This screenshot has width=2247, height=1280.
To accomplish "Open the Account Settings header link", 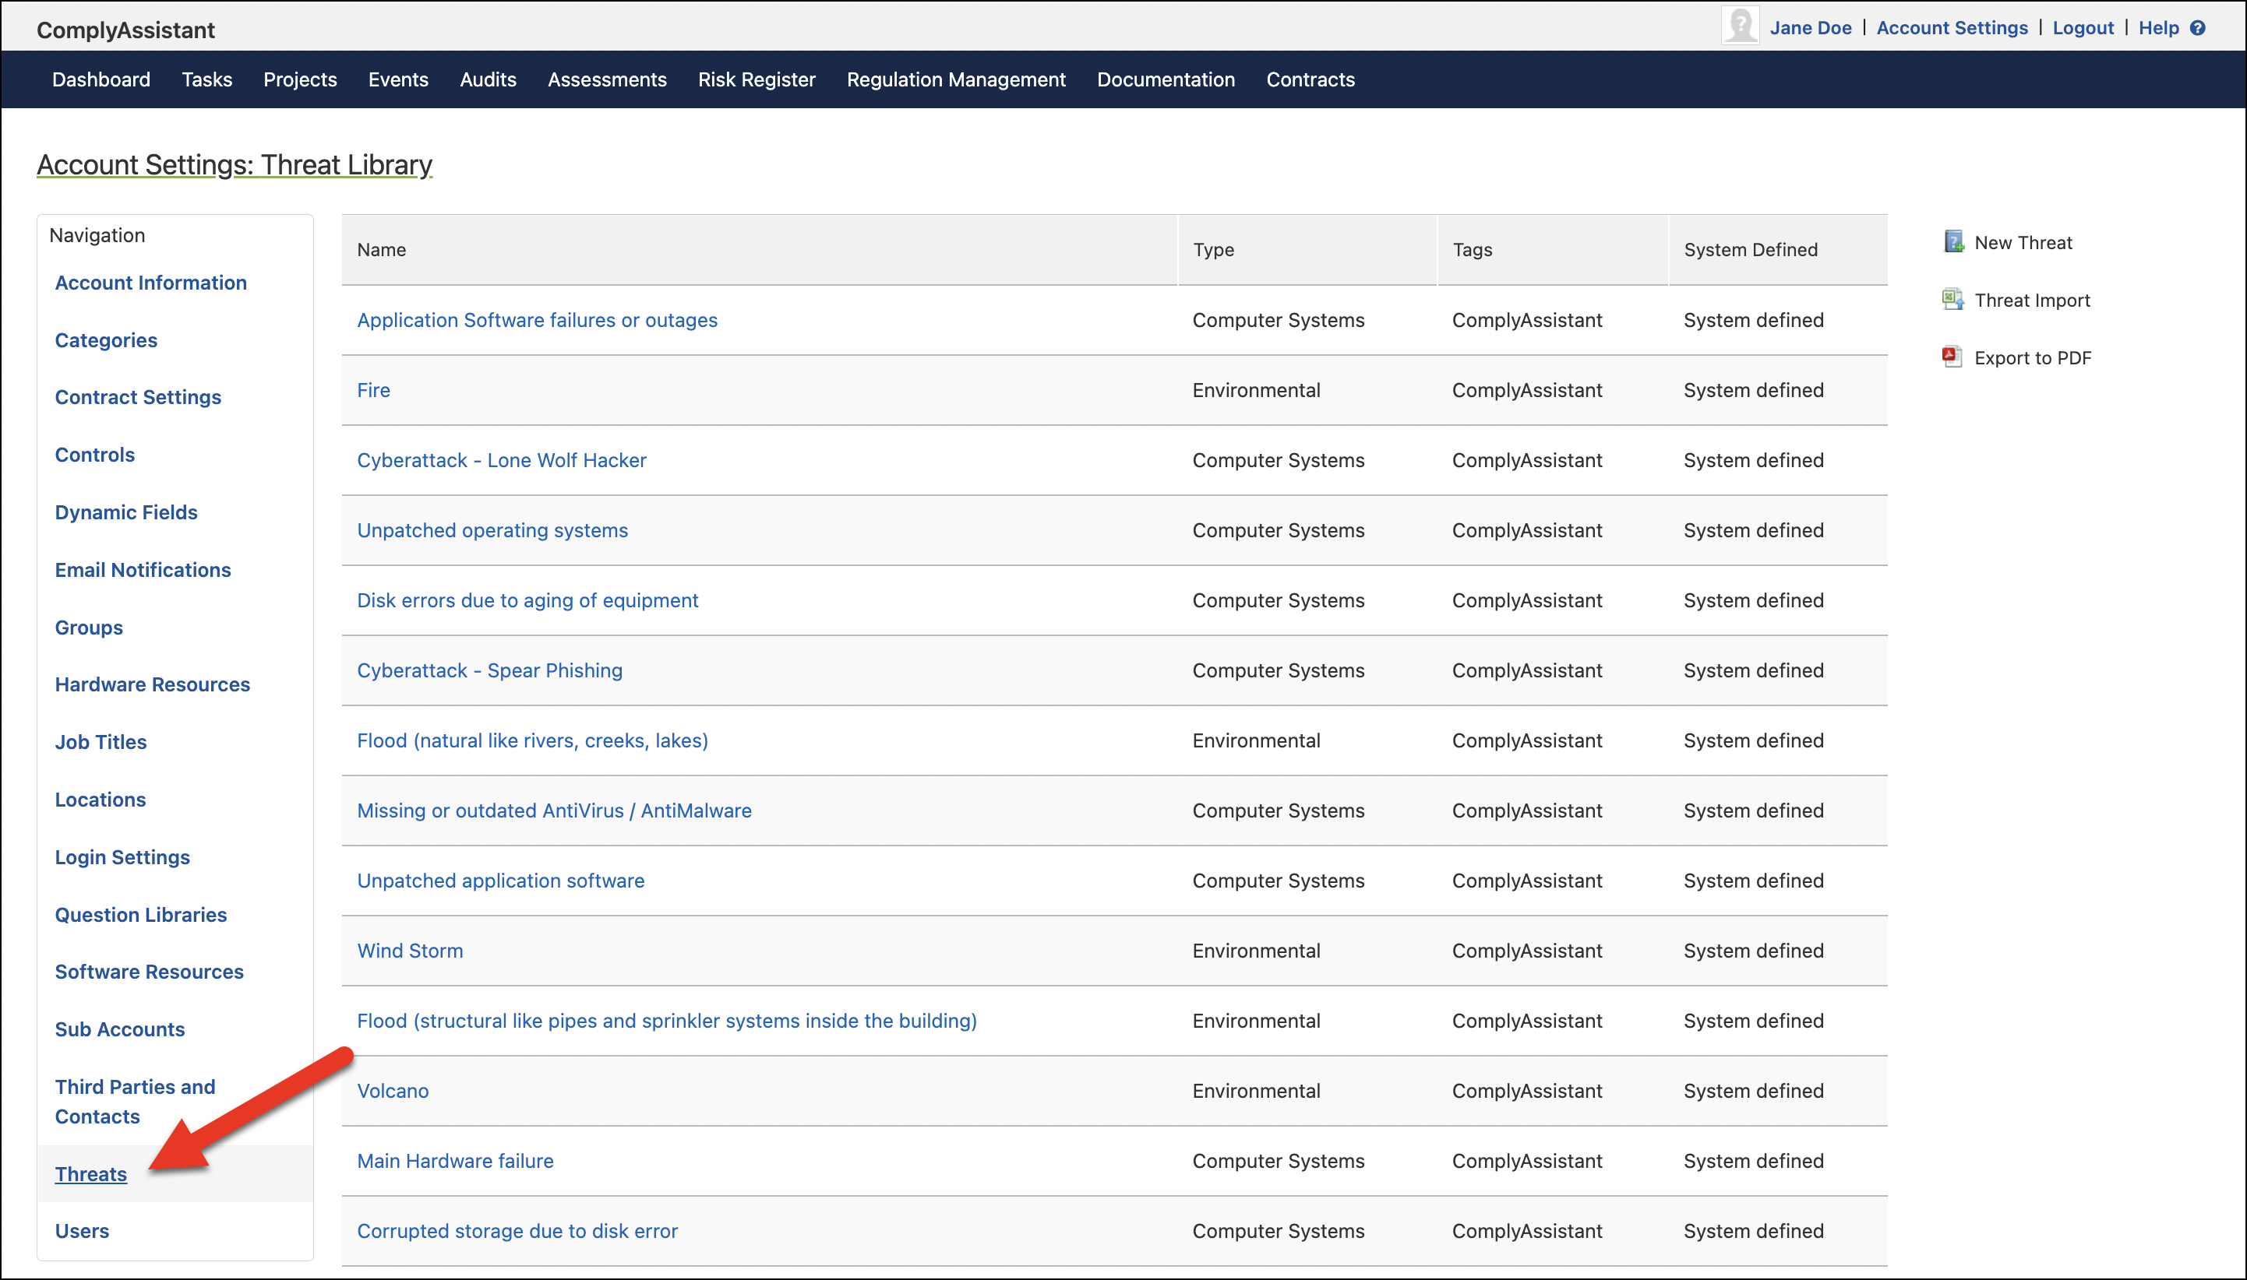I will 1952,28.
